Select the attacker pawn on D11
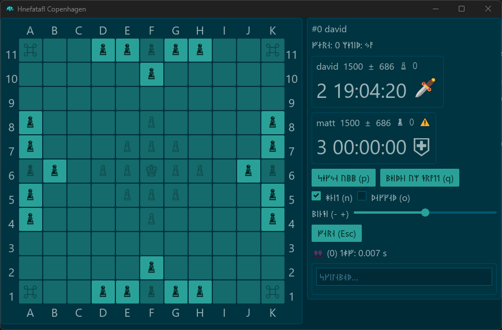This screenshot has width=502, height=330. pos(103,50)
